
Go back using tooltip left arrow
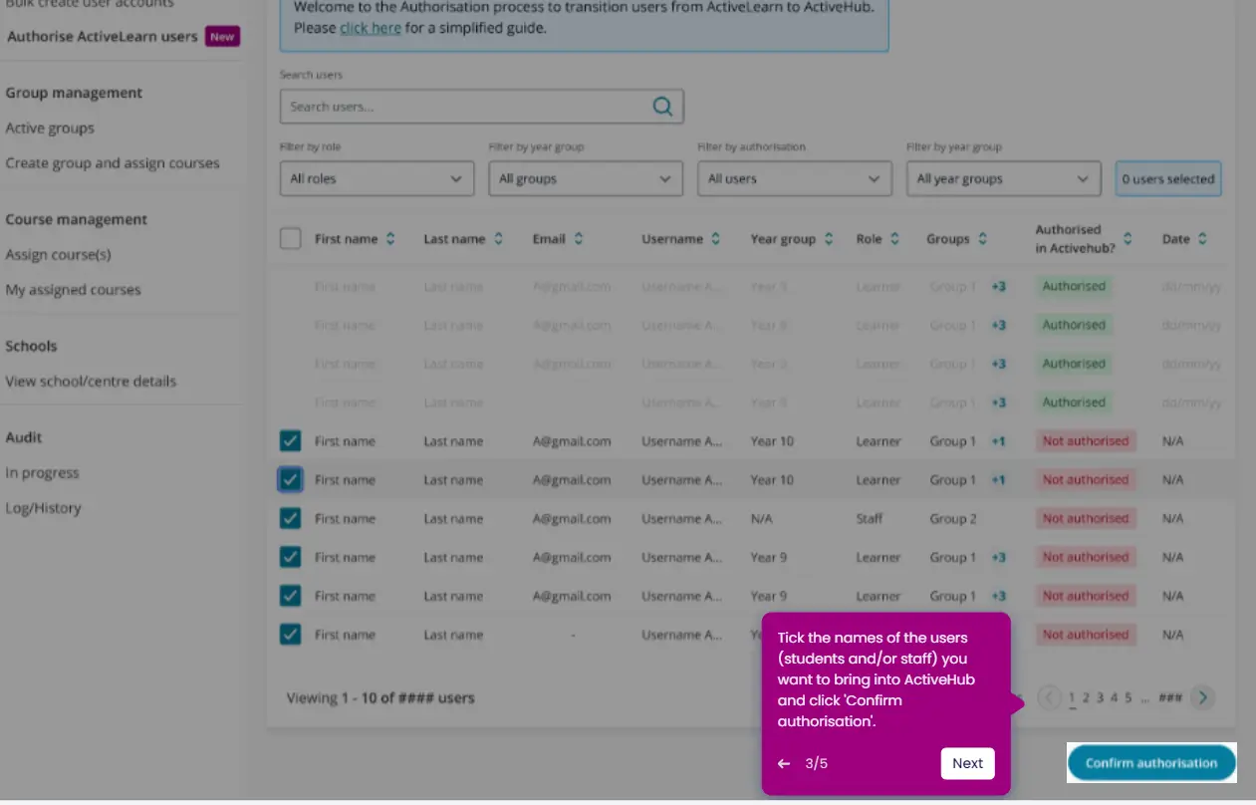784,764
